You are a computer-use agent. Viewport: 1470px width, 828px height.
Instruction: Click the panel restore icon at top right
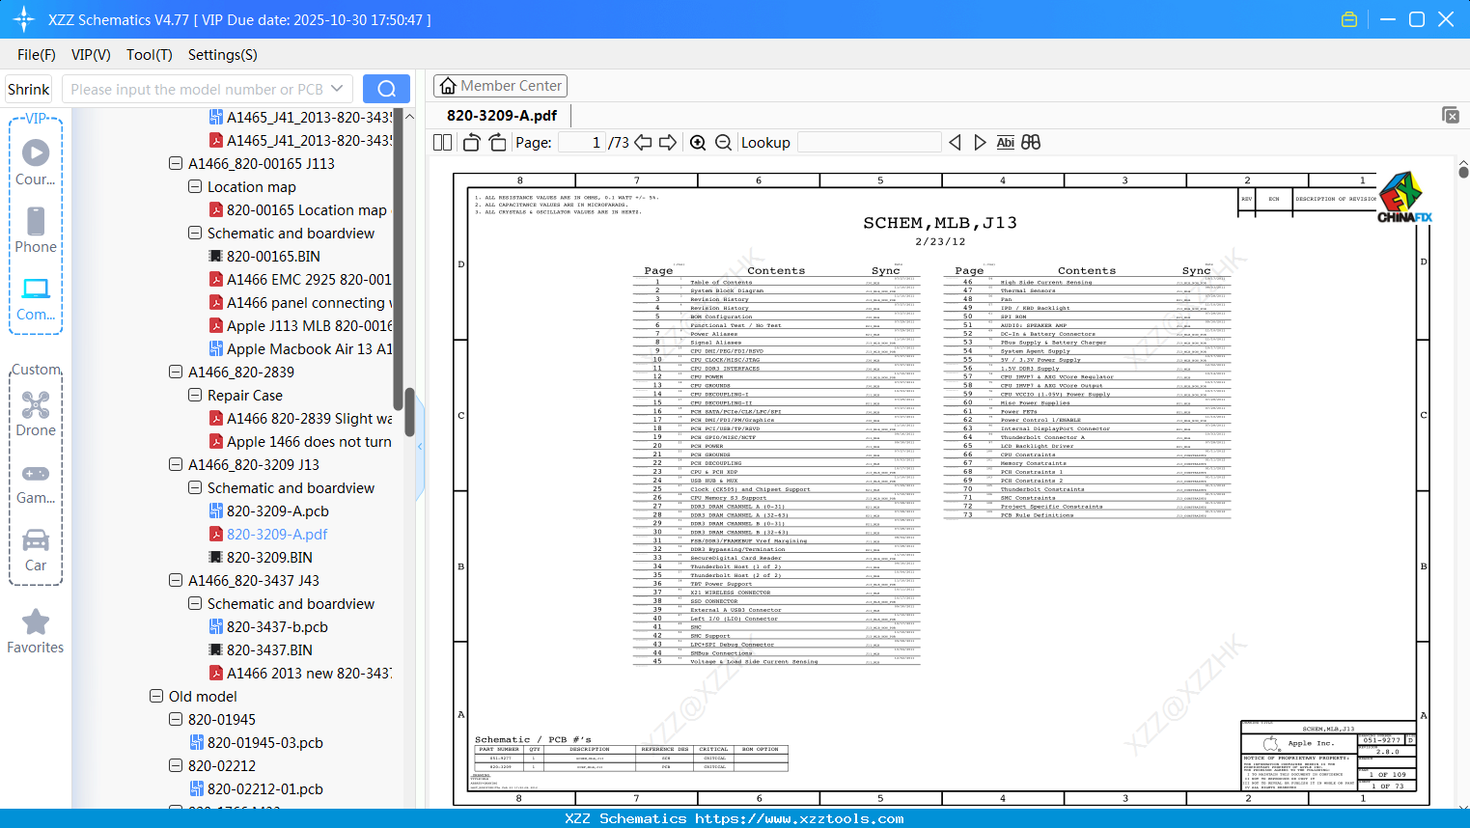point(1451,115)
